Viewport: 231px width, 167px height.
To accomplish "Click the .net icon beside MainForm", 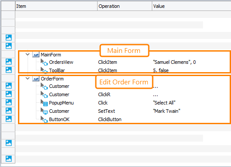I will pos(36,55).
